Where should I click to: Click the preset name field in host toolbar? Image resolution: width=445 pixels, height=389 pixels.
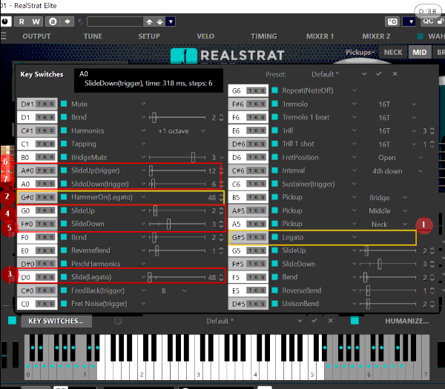click(x=115, y=21)
